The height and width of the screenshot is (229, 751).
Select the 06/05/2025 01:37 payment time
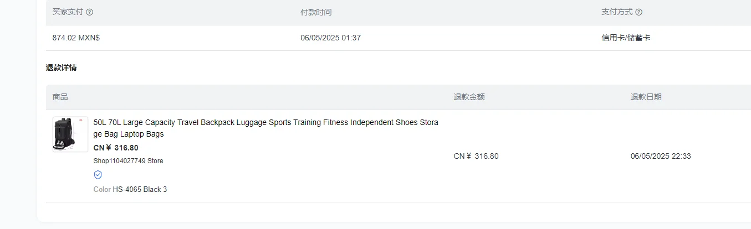point(331,38)
